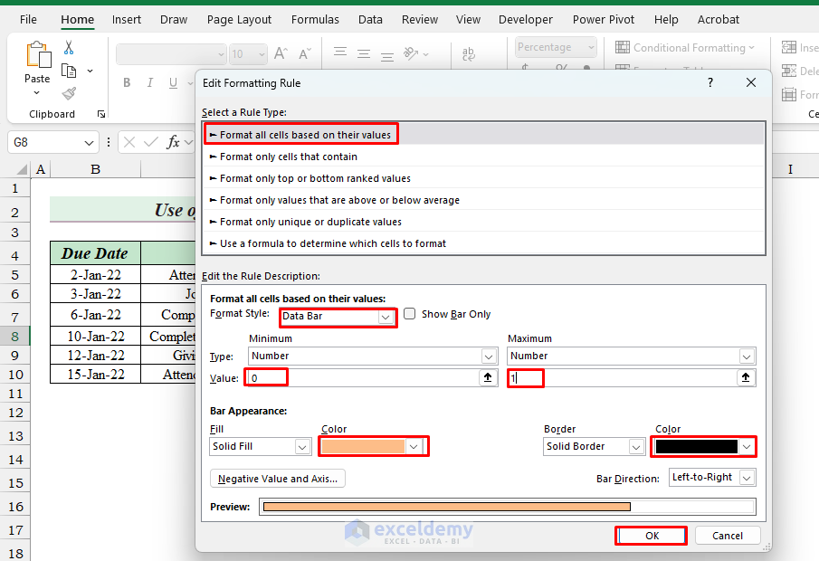Click the Delete cells icon

tap(789, 71)
